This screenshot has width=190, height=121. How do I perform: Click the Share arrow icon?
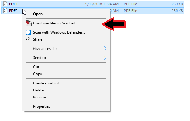point(28,39)
